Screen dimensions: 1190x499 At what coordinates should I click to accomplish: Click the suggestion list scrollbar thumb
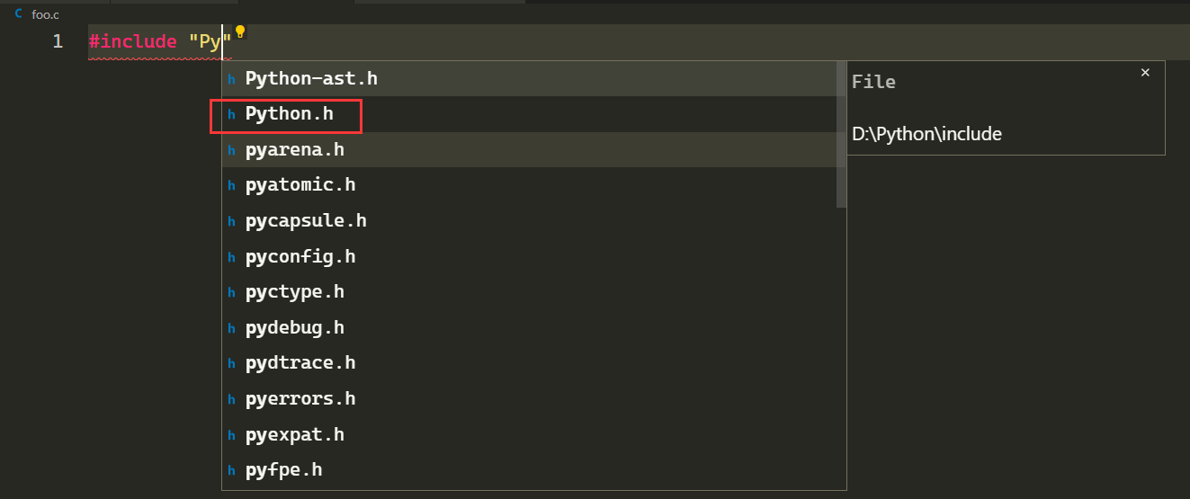(842, 135)
